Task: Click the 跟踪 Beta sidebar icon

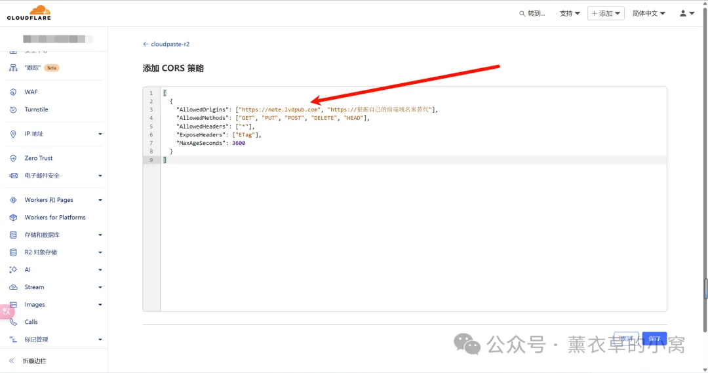Action: pos(13,68)
